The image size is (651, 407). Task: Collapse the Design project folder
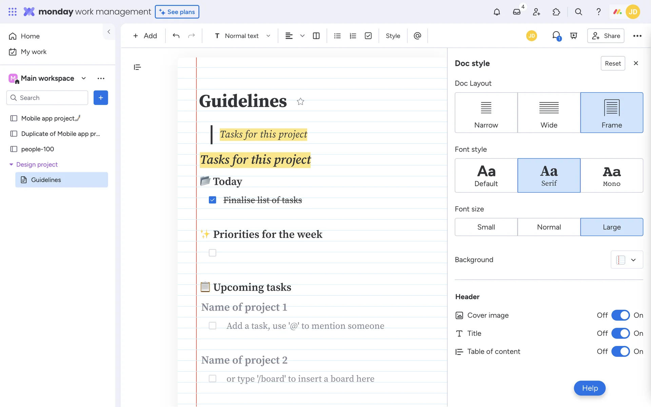[11, 164]
